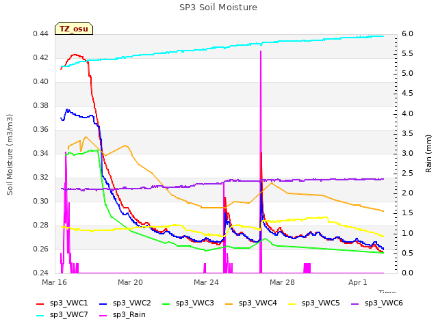Click the red swatch for sp3_VWC1
Image resolution: width=438 pixels, height=328 pixels.
[40, 304]
